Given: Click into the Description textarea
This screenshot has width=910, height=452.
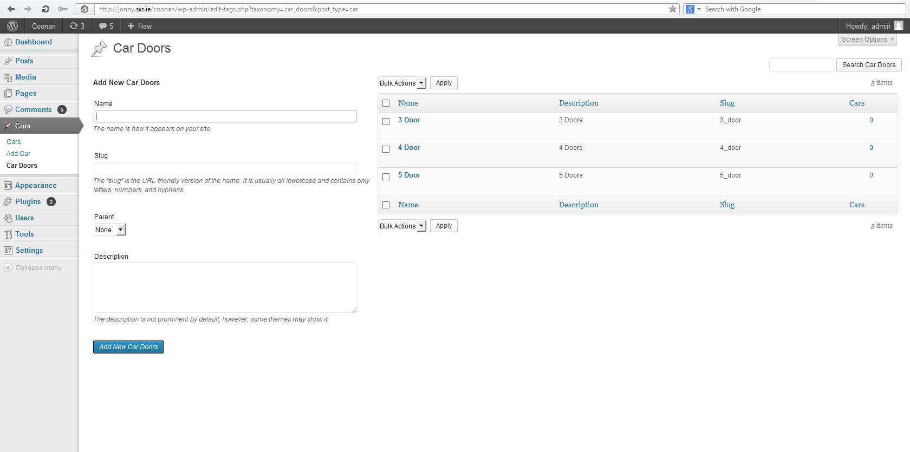Looking at the screenshot, I should (x=225, y=287).
